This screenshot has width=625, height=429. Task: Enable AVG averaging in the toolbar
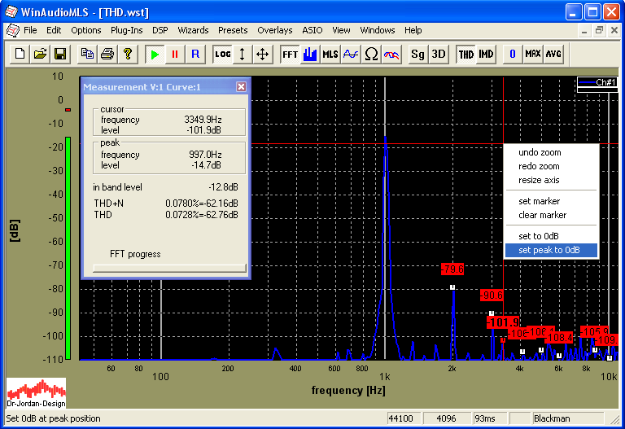tap(553, 55)
